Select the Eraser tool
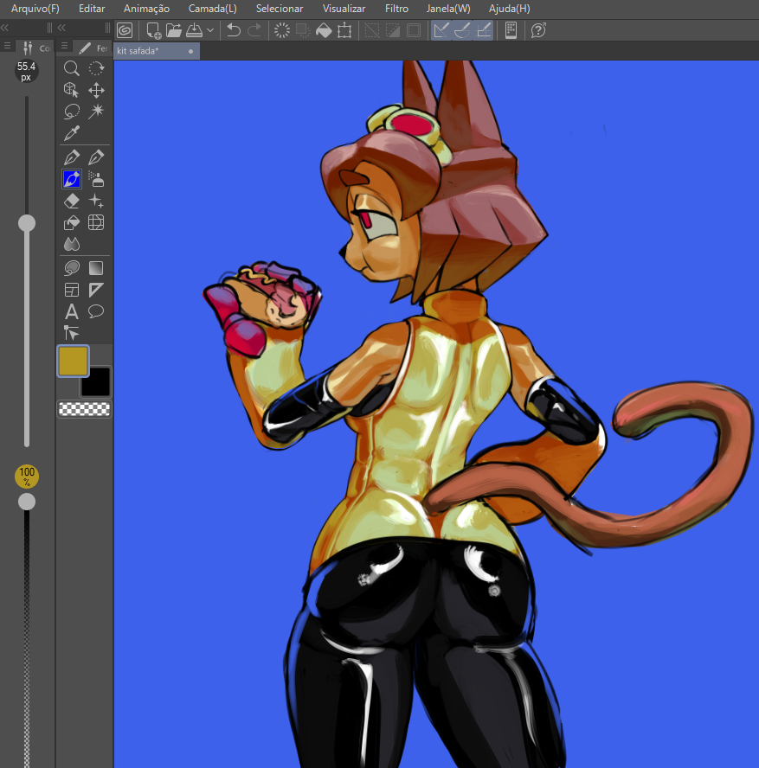The width and height of the screenshot is (759, 768). [72, 201]
